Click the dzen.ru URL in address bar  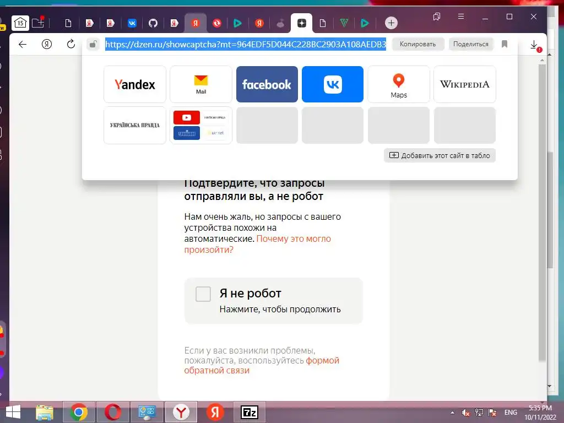click(x=246, y=44)
